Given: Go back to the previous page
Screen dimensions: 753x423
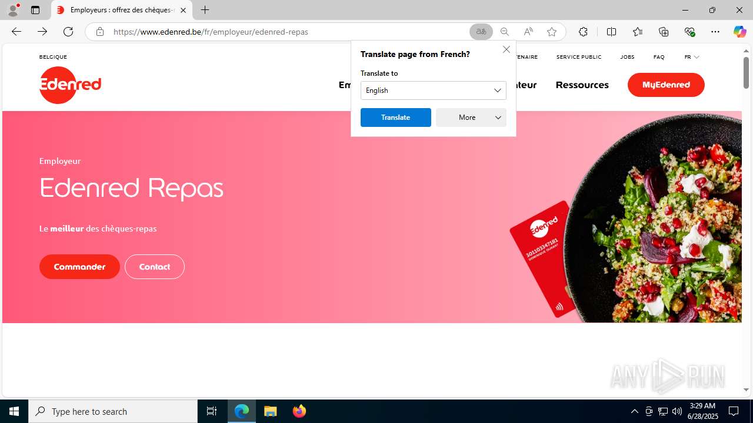Looking at the screenshot, I should pos(16,32).
